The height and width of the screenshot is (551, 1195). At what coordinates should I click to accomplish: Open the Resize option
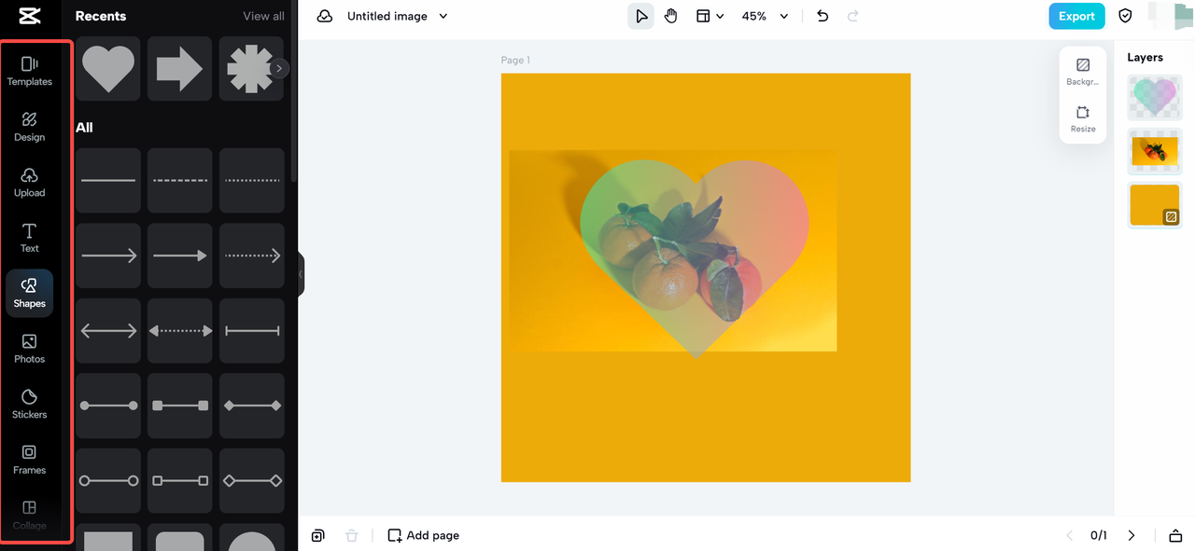tap(1083, 119)
